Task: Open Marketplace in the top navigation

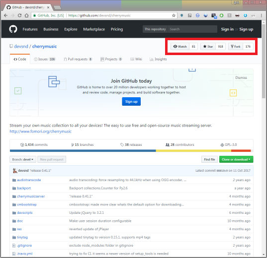Action: point(94,29)
